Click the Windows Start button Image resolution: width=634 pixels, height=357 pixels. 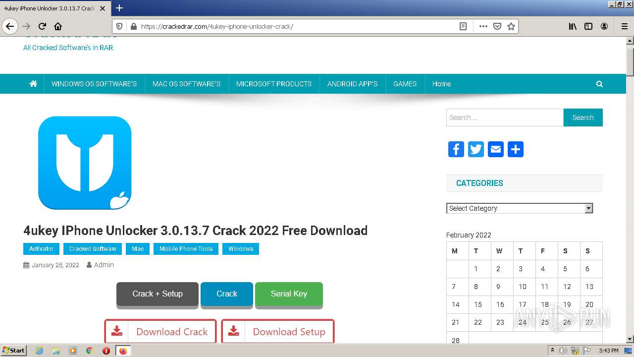(x=13, y=351)
